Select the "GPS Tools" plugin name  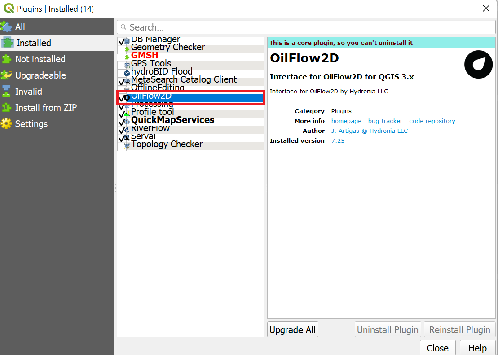(151, 64)
